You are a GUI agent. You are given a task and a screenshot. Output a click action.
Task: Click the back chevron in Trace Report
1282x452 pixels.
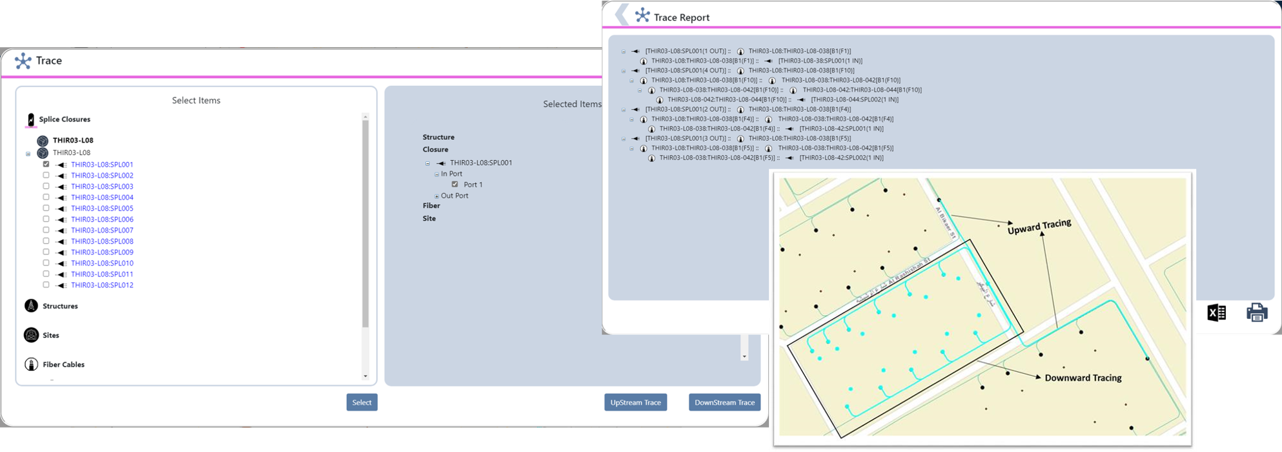tap(622, 15)
